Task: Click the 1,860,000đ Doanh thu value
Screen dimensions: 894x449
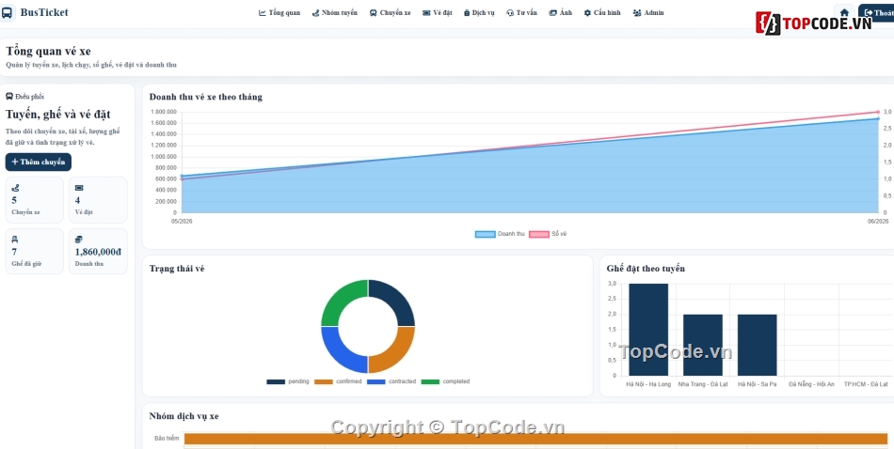Action: click(x=98, y=252)
